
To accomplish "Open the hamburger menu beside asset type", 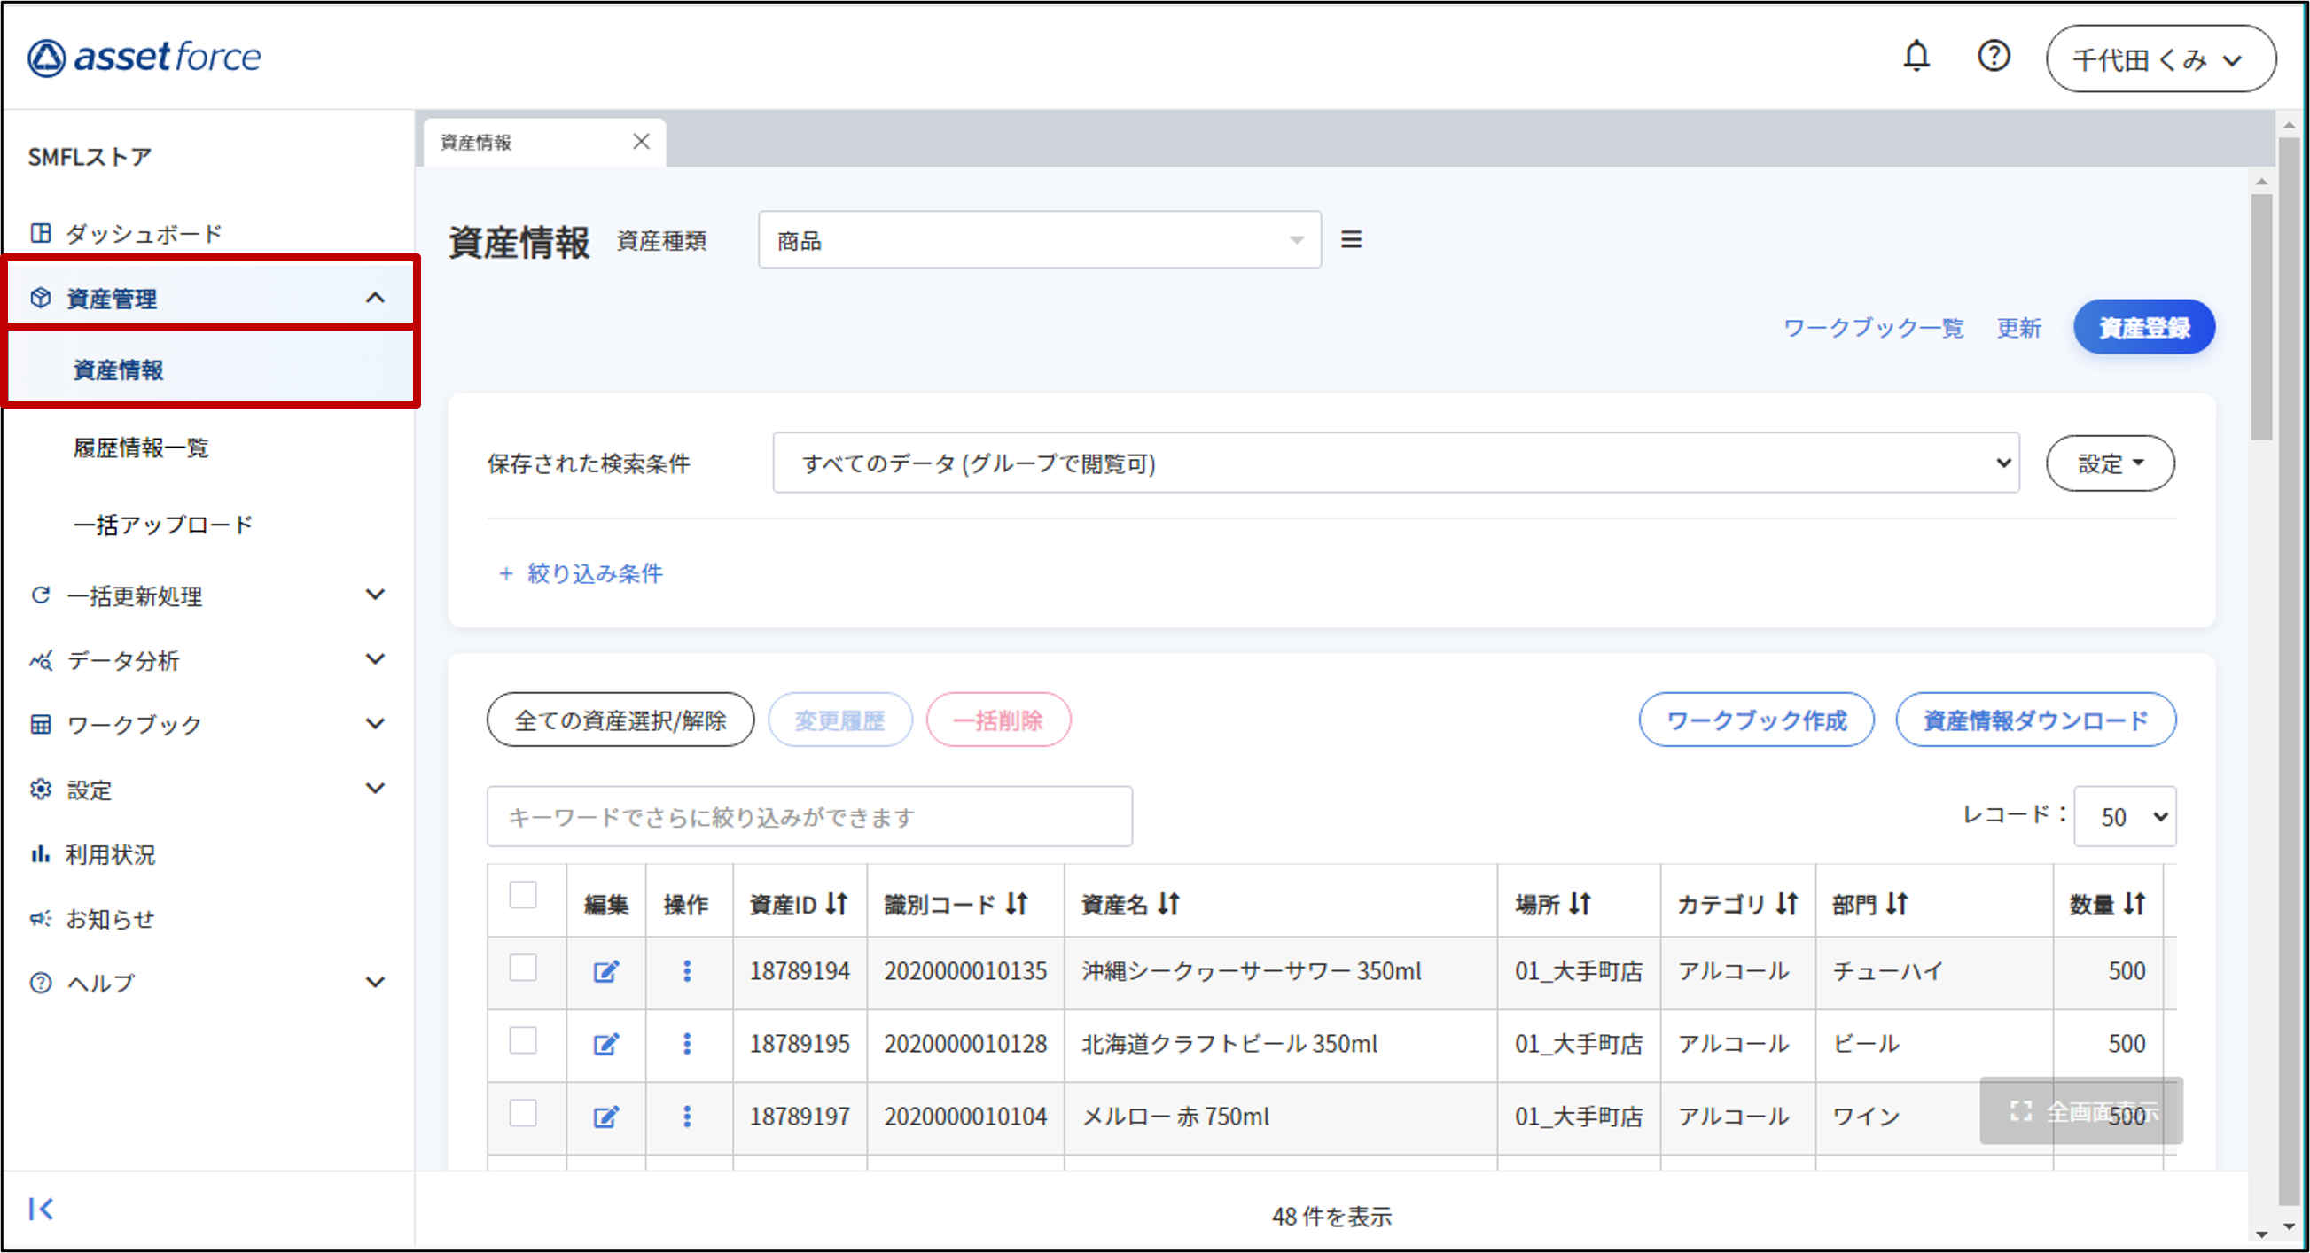I will [1351, 239].
